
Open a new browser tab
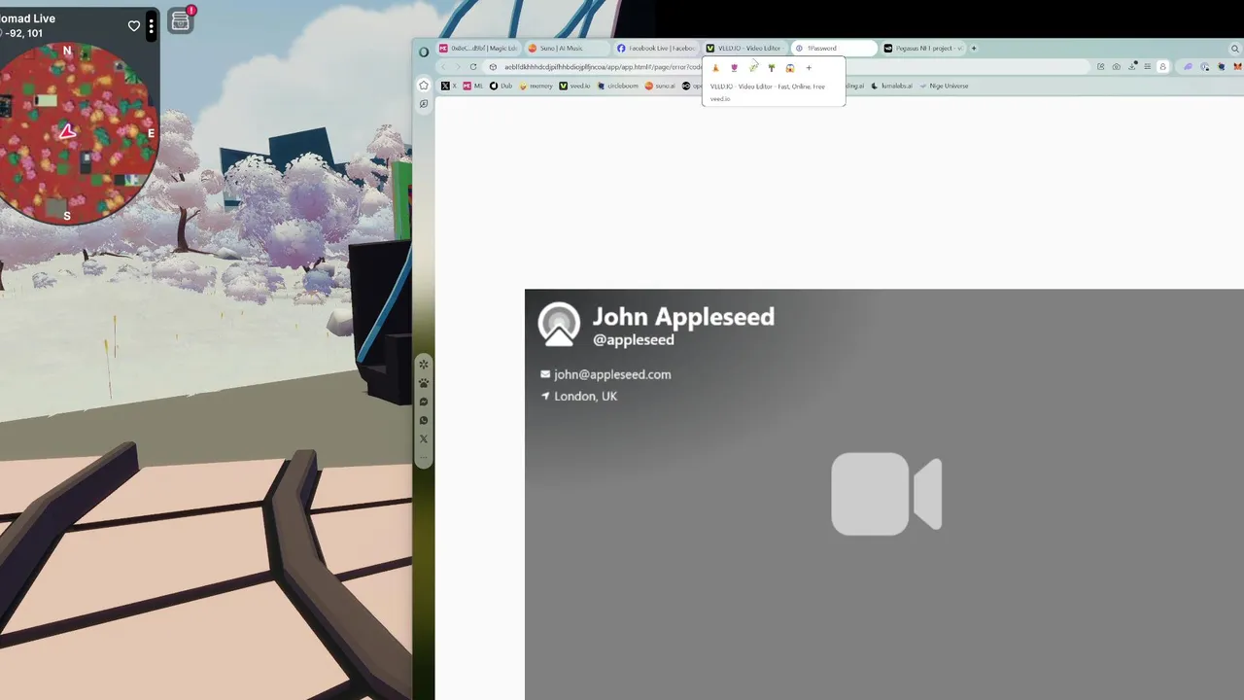tap(975, 48)
